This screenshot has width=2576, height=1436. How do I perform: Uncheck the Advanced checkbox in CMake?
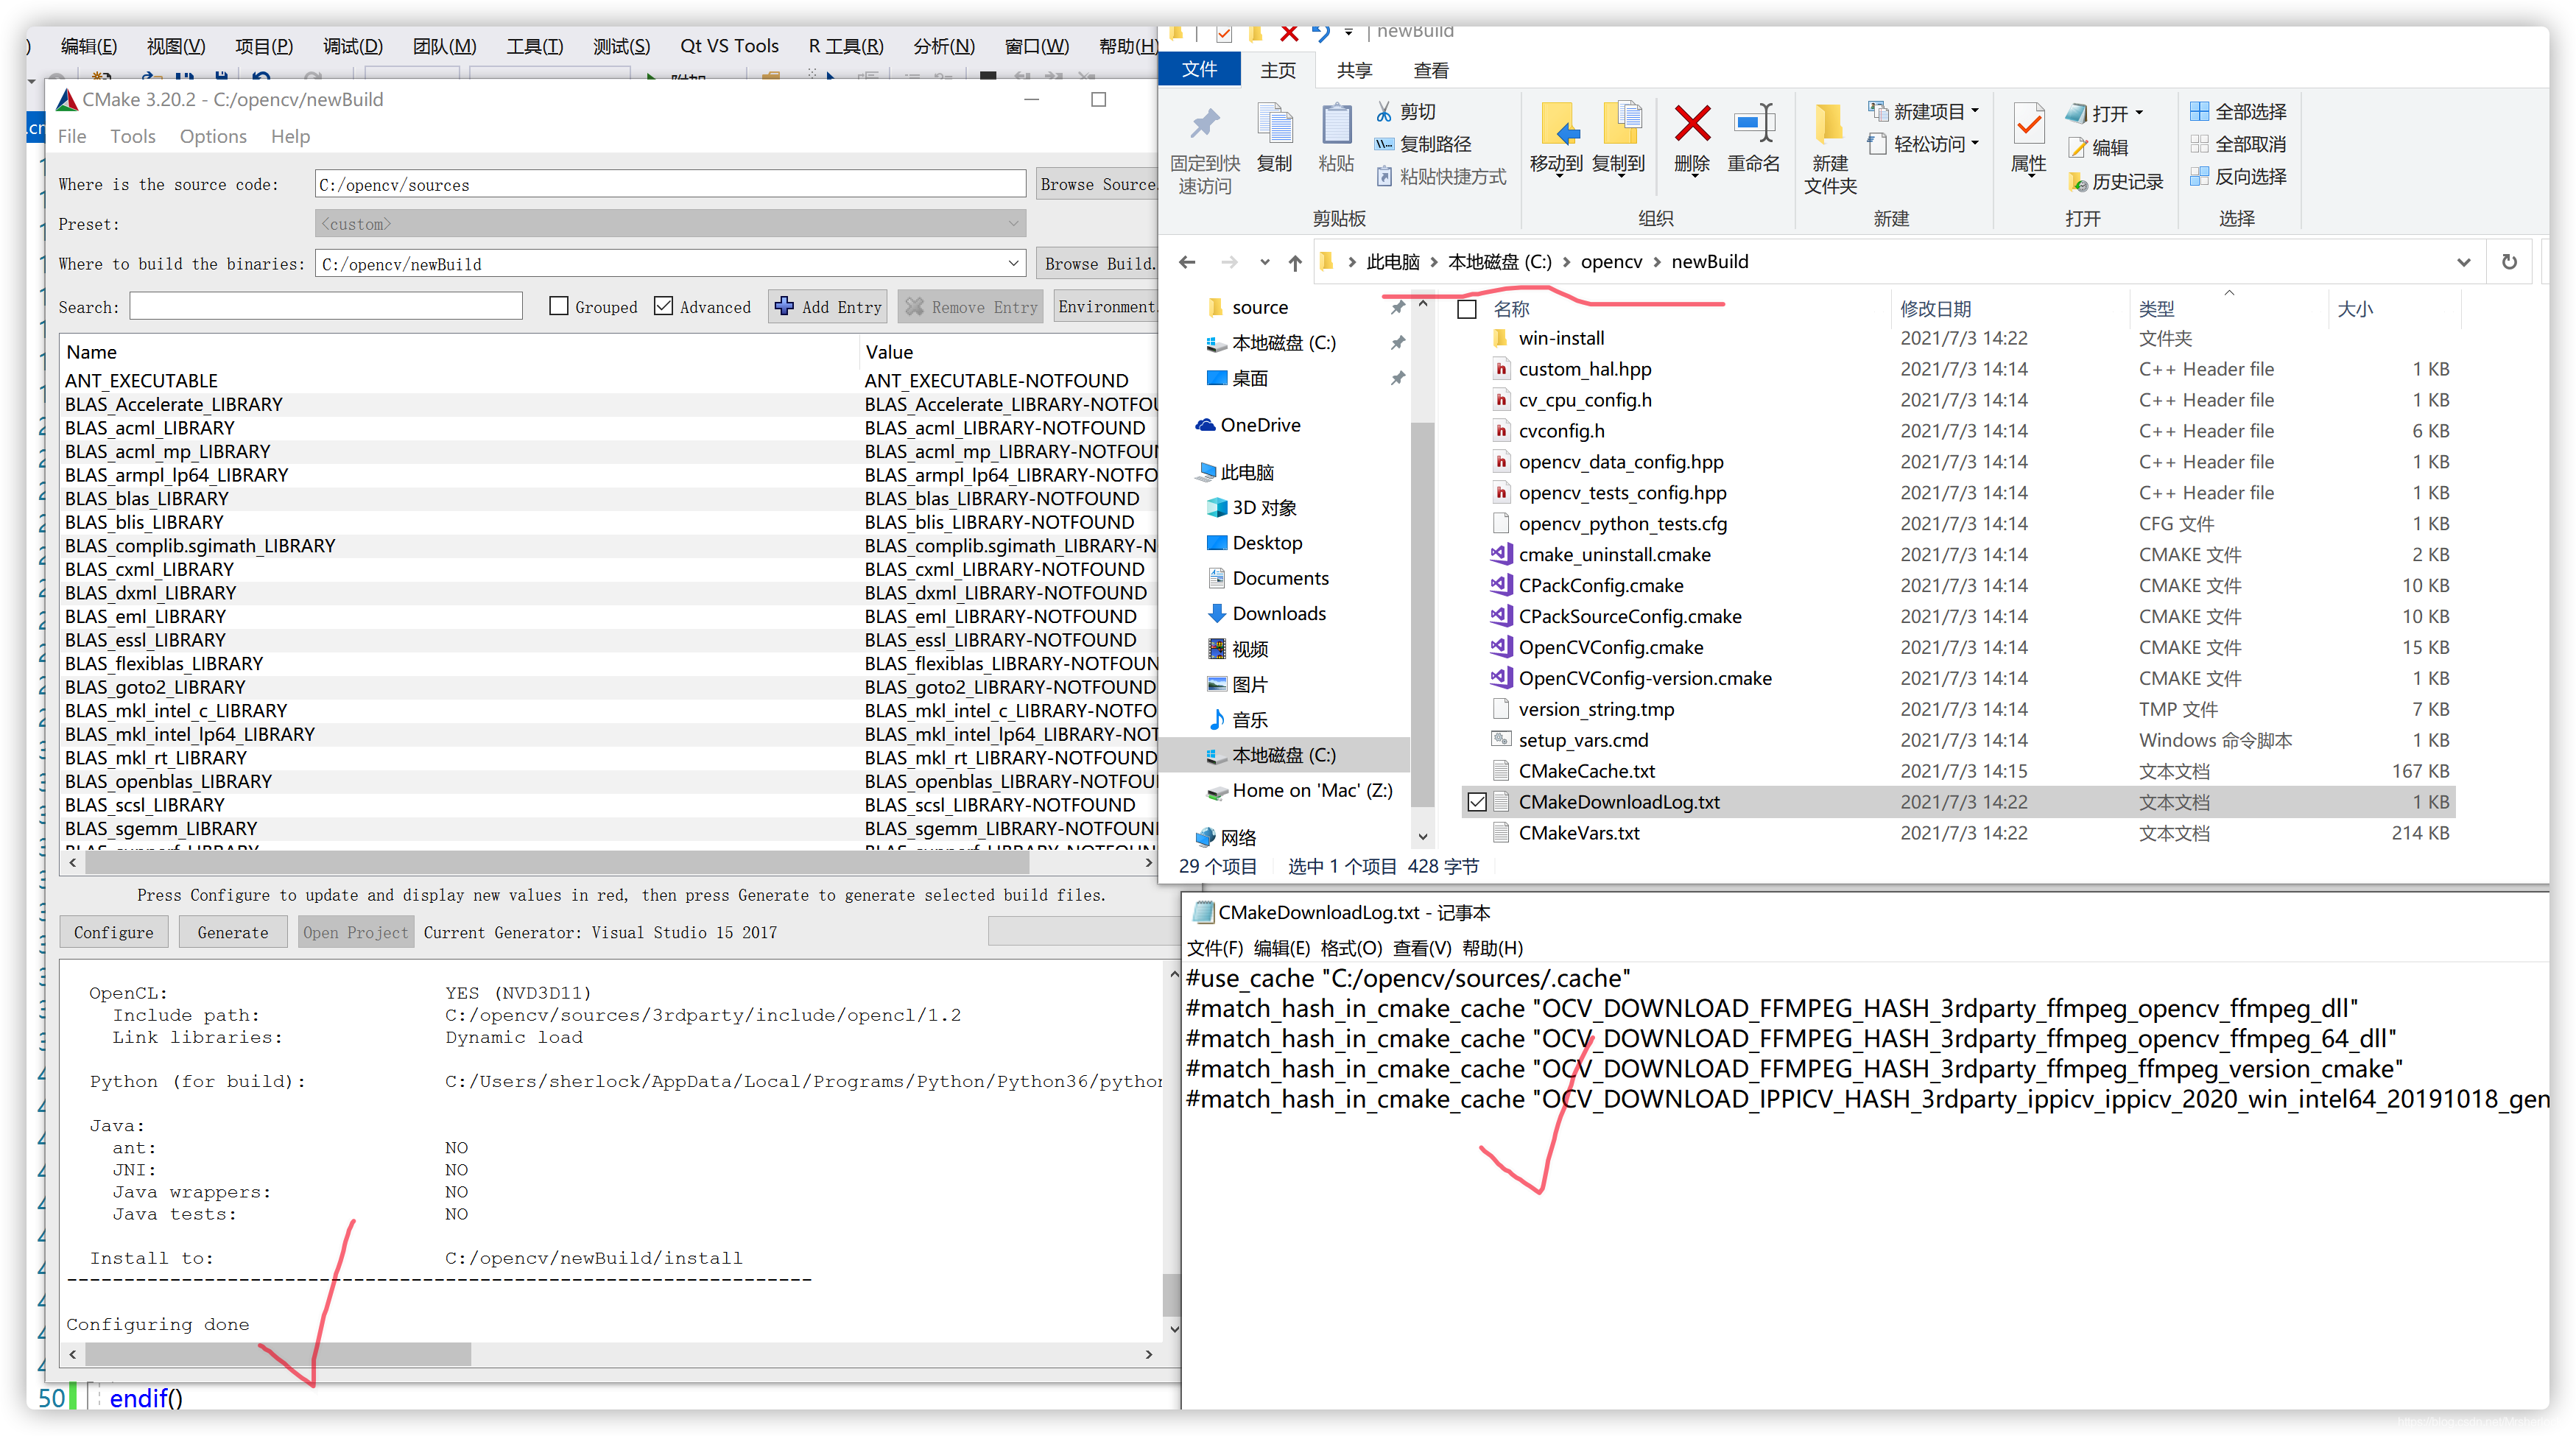pos(663,306)
